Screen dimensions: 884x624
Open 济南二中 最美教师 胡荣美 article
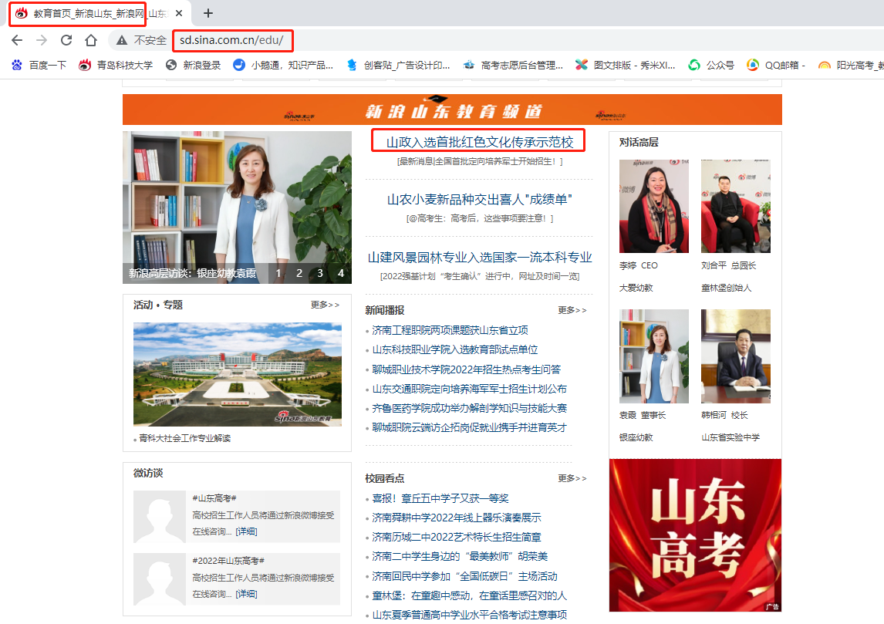click(460, 556)
